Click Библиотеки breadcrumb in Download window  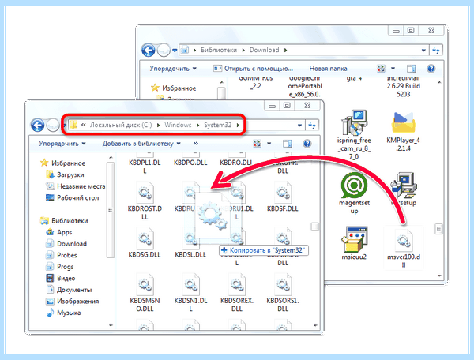pos(219,51)
